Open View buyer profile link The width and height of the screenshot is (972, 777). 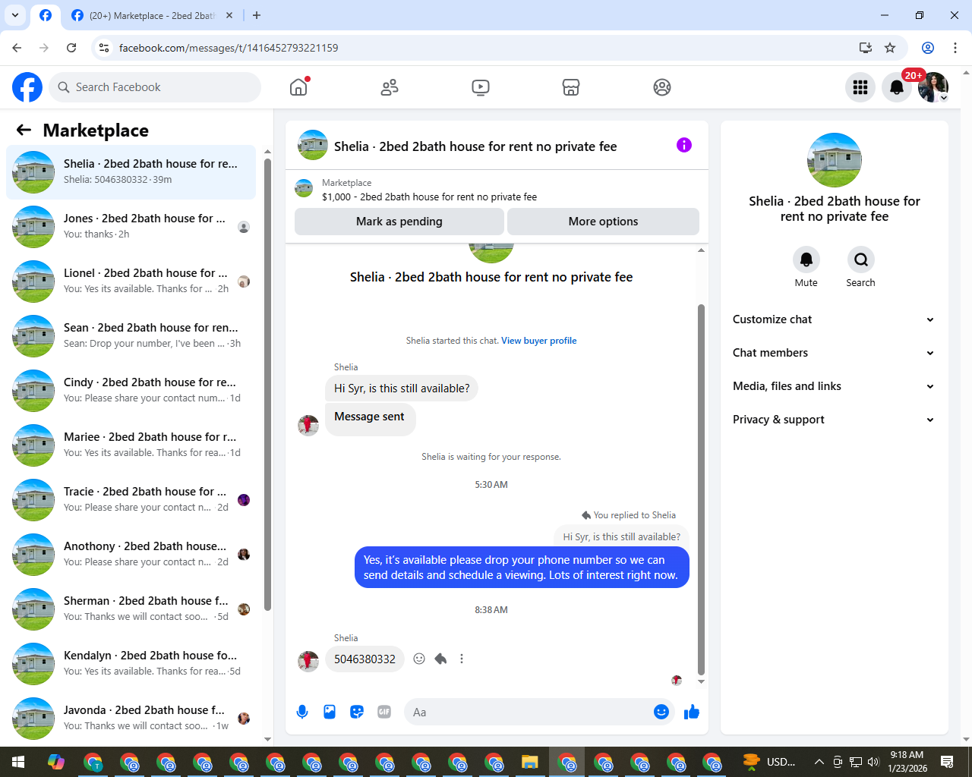click(x=538, y=341)
